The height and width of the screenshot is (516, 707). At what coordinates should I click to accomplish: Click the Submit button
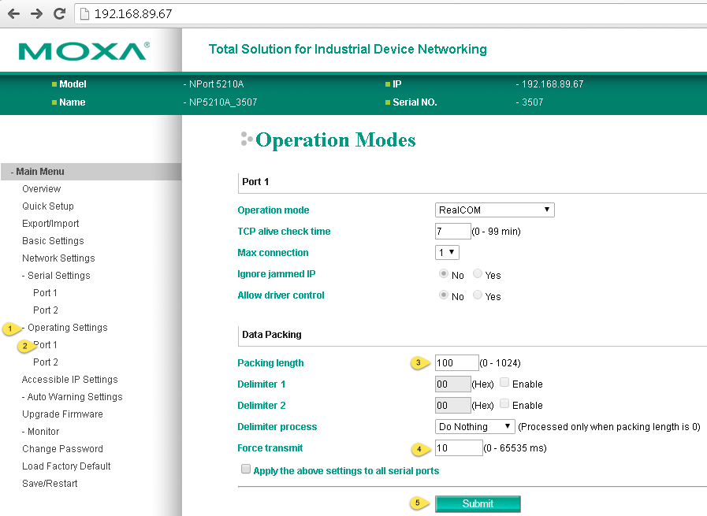coord(478,504)
